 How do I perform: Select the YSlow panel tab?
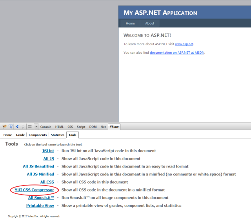pyautogui.click(x=114, y=127)
